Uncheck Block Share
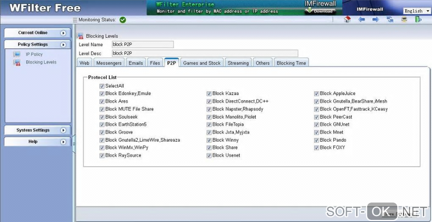 tap(209, 148)
